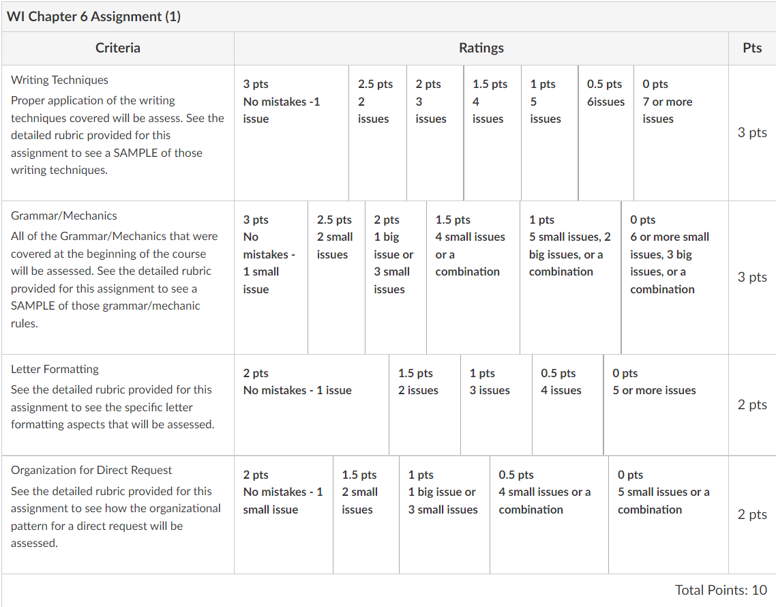Select Writing Techniques '0 pts 7 or more issues' rating
Image resolution: width=776 pixels, height=607 pixels.
pyautogui.click(x=681, y=133)
